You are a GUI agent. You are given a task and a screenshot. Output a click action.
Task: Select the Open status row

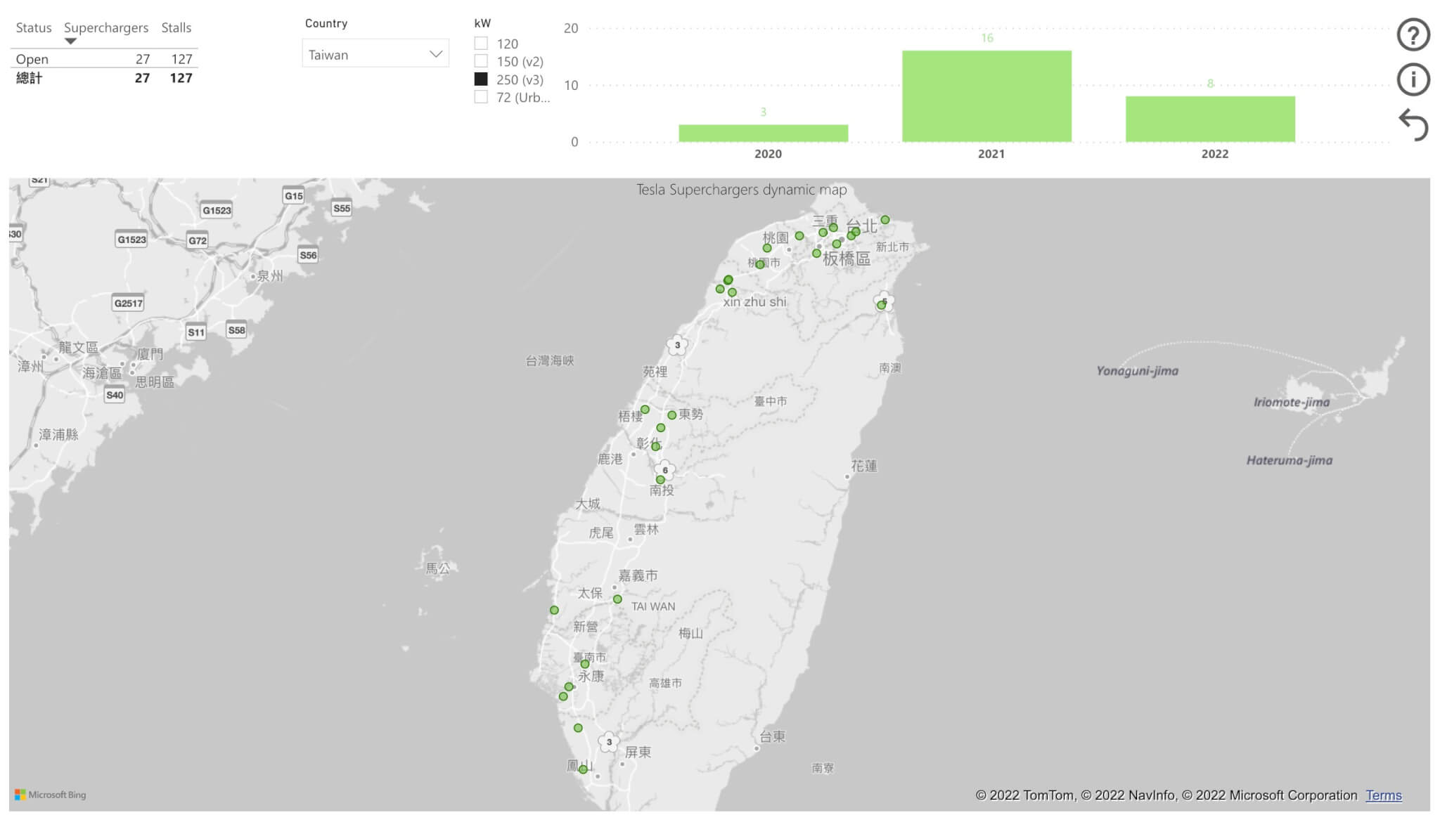[104, 59]
